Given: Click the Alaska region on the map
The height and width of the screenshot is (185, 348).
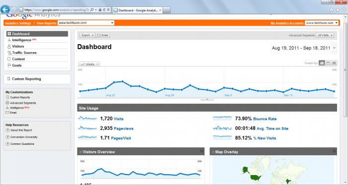Looking at the screenshot, I should click(245, 170).
